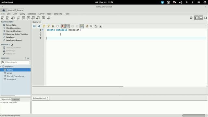
Task: Toggle invisible characters display
Action: click(x=96, y=26)
